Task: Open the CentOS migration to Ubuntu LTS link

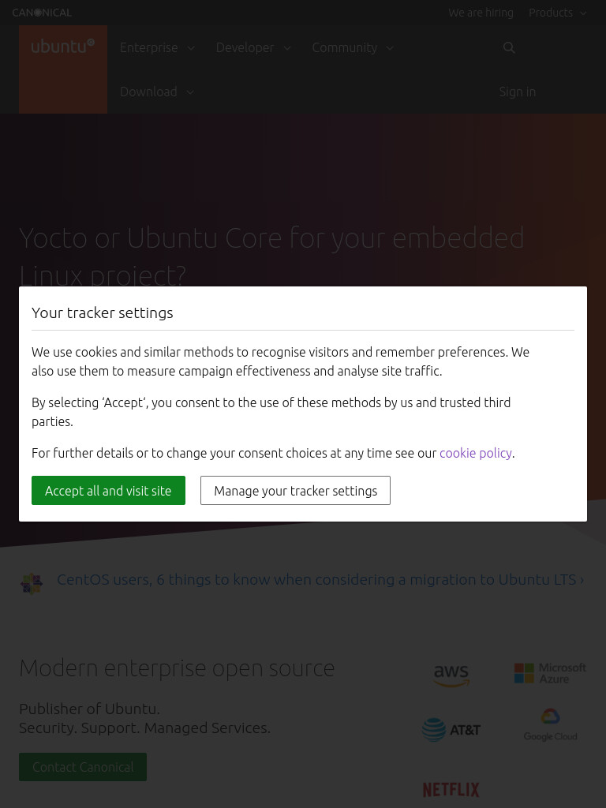Action: point(320,580)
